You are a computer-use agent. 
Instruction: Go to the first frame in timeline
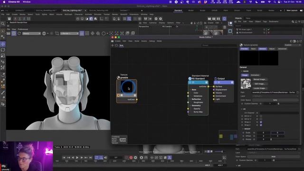64,158
